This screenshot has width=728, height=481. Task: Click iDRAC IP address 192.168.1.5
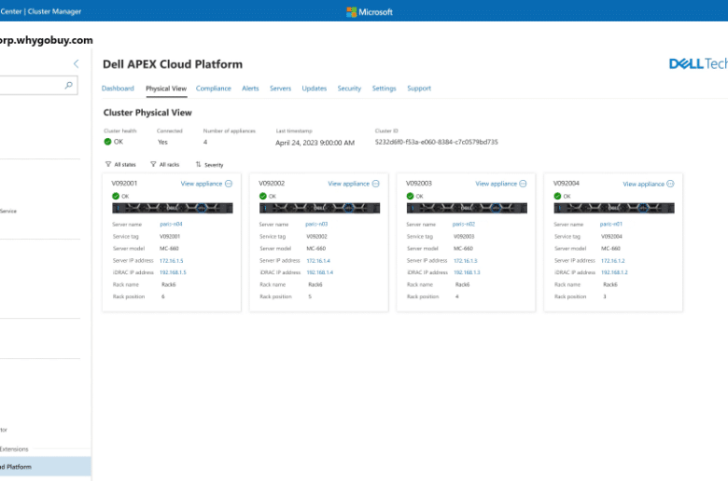point(173,272)
